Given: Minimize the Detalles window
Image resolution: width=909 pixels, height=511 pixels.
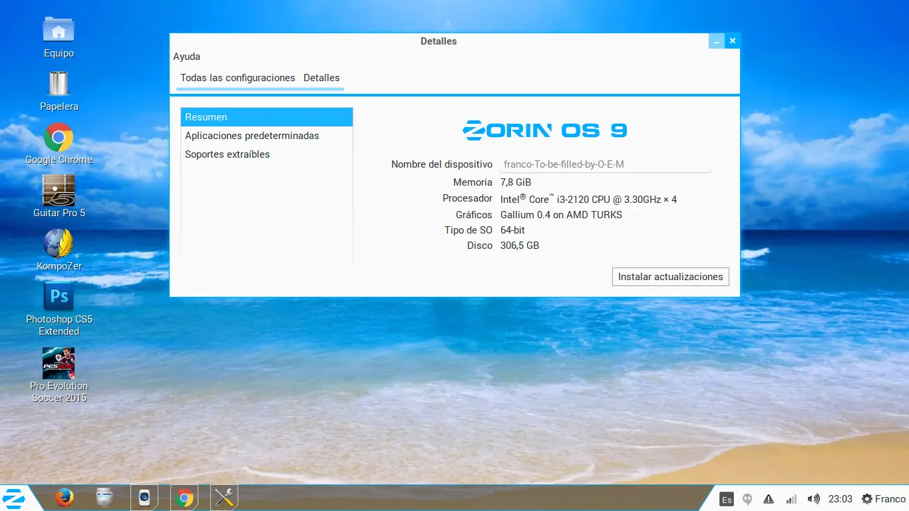Looking at the screenshot, I should [717, 41].
